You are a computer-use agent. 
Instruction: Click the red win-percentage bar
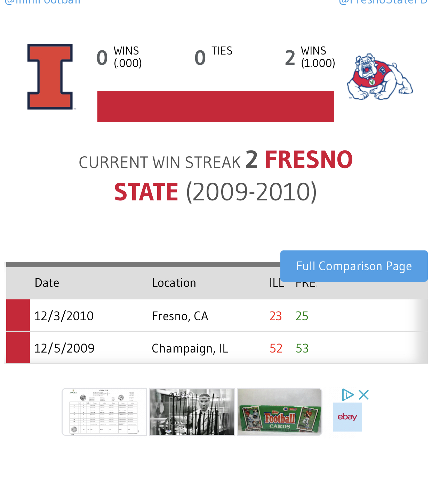[216, 107]
